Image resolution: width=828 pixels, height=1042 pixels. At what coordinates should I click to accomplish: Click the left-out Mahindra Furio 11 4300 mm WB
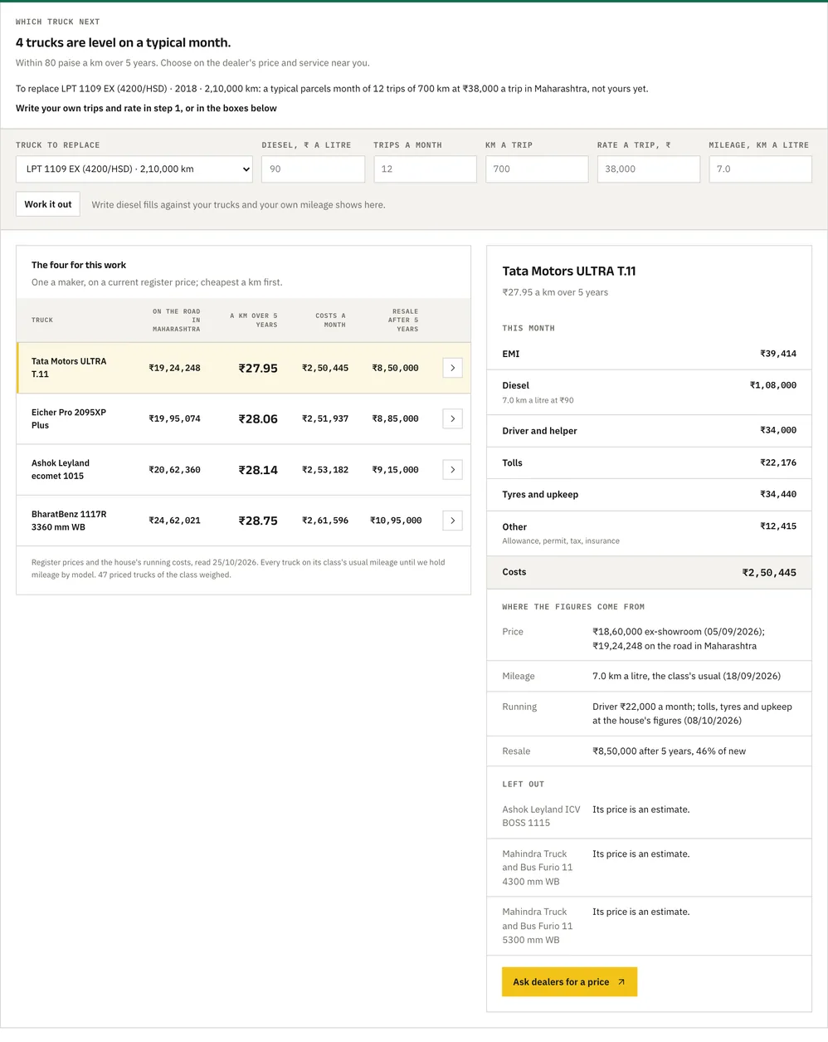click(538, 868)
